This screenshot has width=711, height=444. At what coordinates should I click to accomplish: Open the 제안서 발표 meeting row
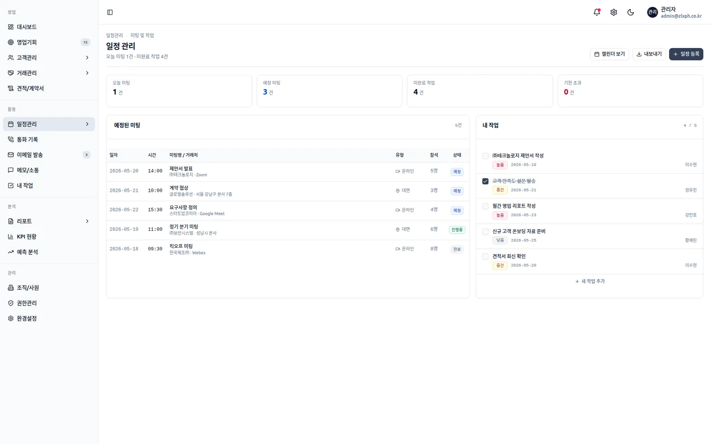(x=288, y=171)
